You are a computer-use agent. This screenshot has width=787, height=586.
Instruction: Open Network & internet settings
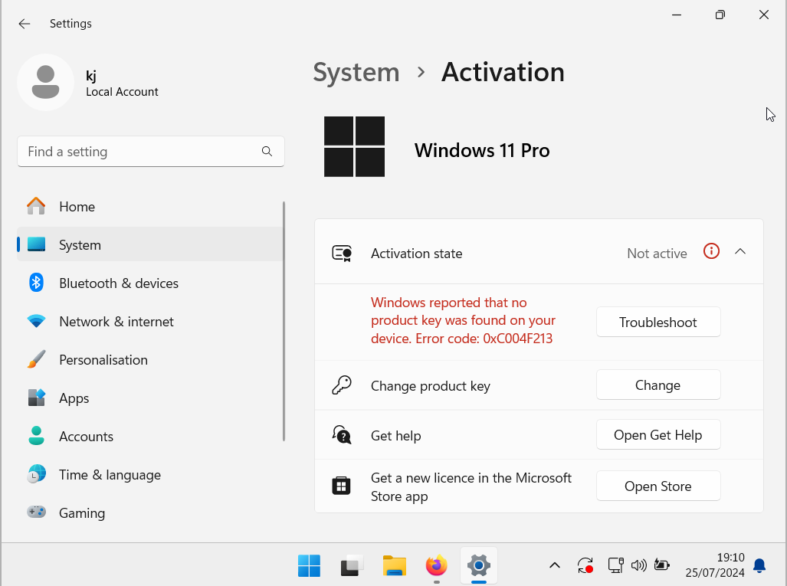(150, 321)
